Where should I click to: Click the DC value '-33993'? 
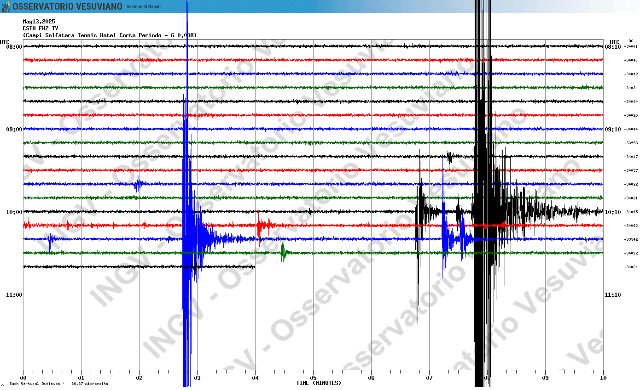[x=631, y=143]
